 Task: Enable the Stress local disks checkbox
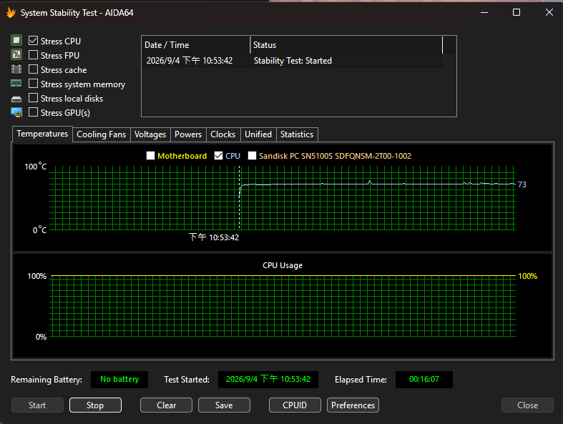(x=33, y=98)
